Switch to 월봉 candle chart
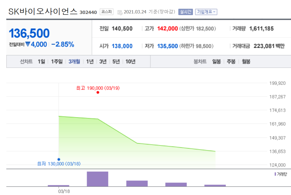 246,61
